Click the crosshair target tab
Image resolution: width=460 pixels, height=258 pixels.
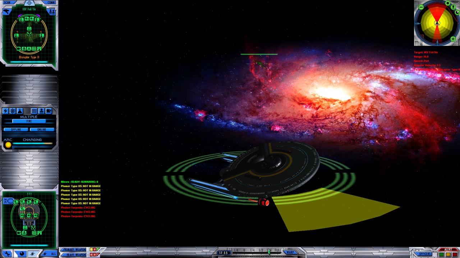coord(29,3)
